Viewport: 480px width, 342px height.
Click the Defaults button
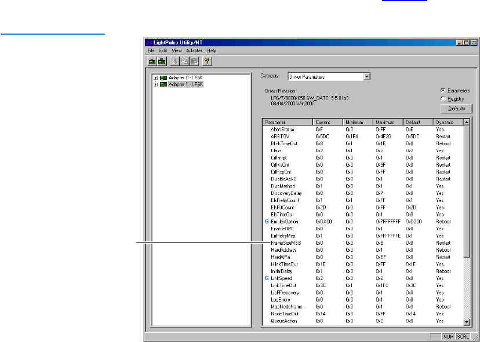tap(456, 108)
